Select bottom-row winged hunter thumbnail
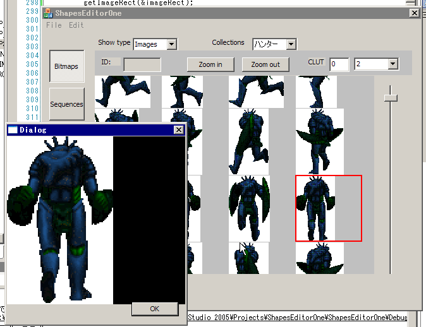The image size is (426, 327). click(320, 258)
